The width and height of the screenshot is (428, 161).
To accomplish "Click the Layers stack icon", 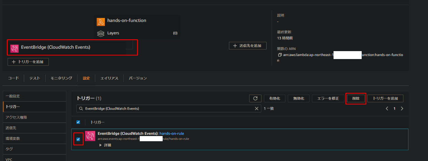I will click(101, 33).
